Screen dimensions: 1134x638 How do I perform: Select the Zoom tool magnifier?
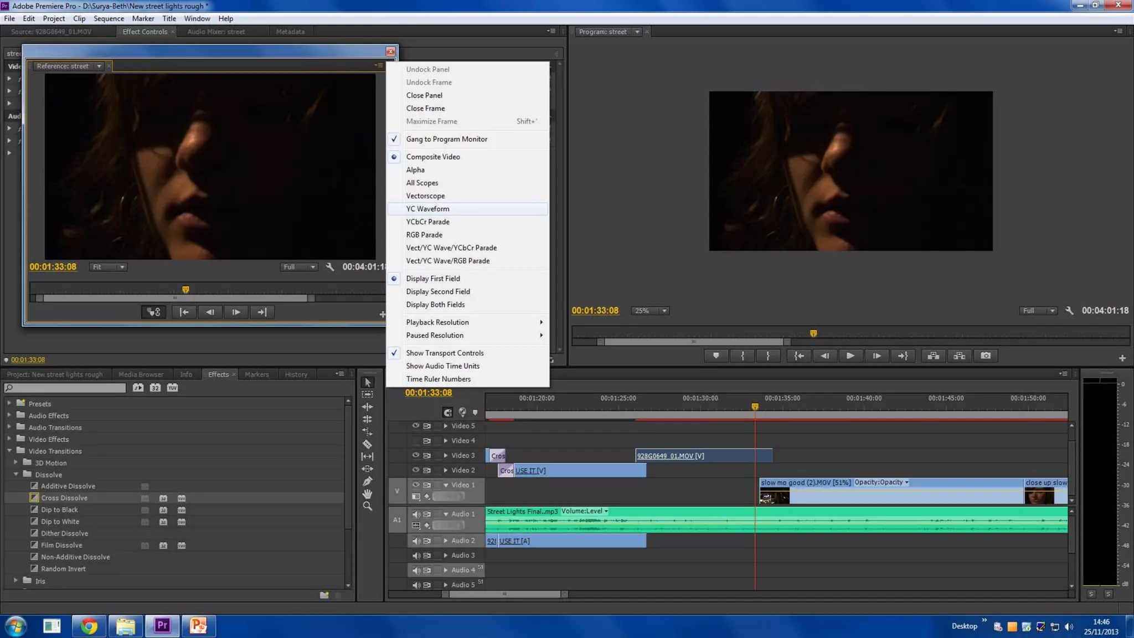[x=367, y=506]
